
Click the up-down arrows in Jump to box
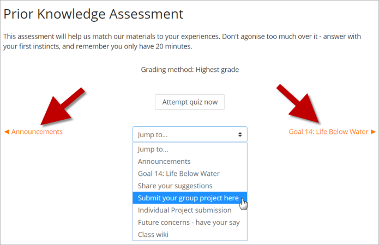tap(240, 134)
